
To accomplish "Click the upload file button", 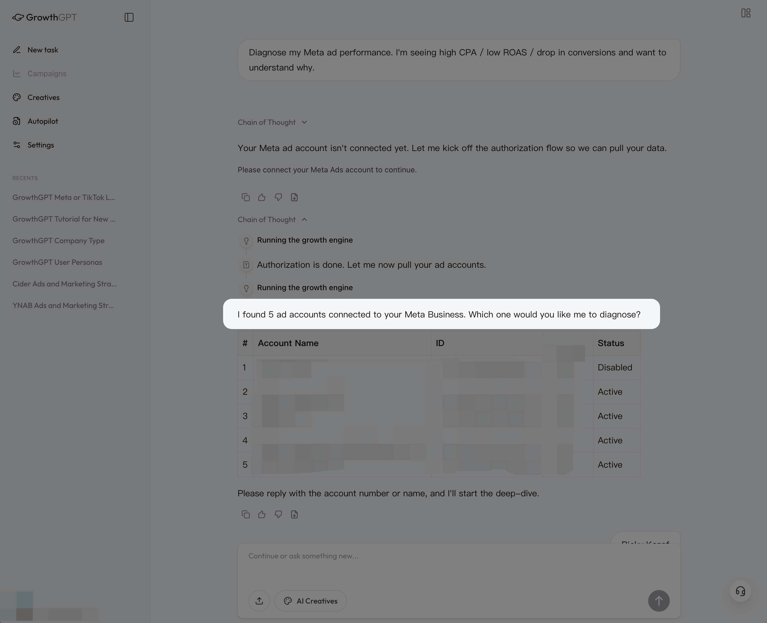I will (259, 601).
